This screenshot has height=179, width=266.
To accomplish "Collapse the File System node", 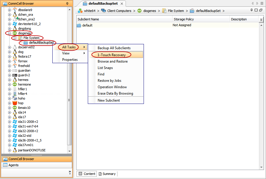I will point(15,38).
